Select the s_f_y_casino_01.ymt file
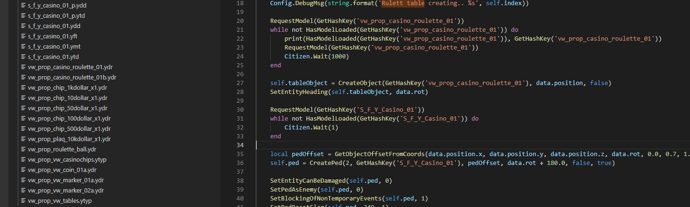This screenshot has height=207, width=690. [54, 47]
